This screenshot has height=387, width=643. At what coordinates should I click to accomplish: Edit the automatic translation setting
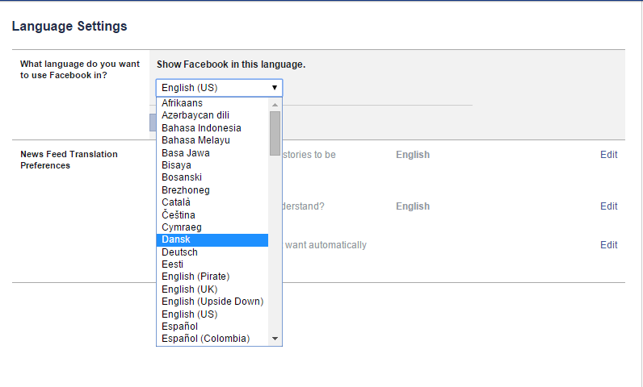coord(608,245)
